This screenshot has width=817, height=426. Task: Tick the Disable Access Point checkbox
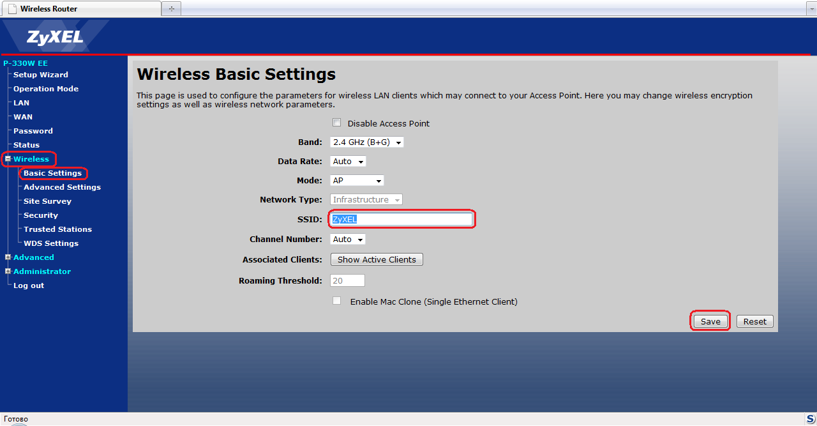336,123
